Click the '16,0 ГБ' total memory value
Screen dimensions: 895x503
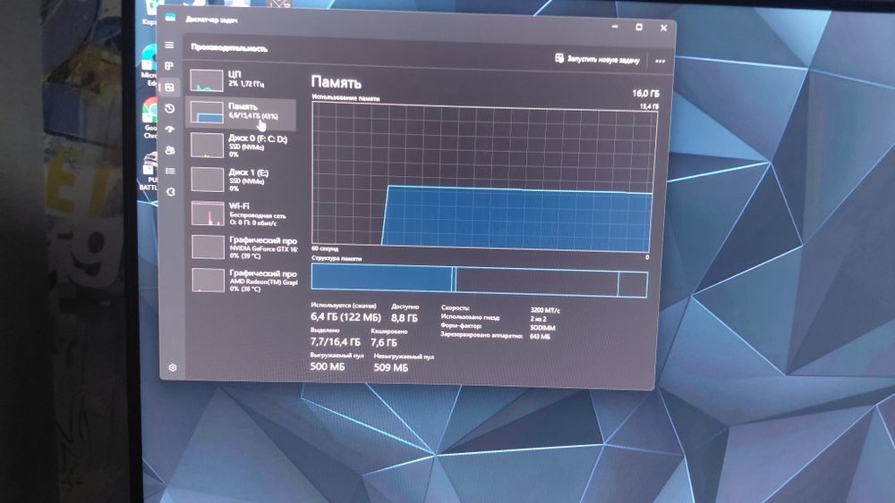coord(645,94)
